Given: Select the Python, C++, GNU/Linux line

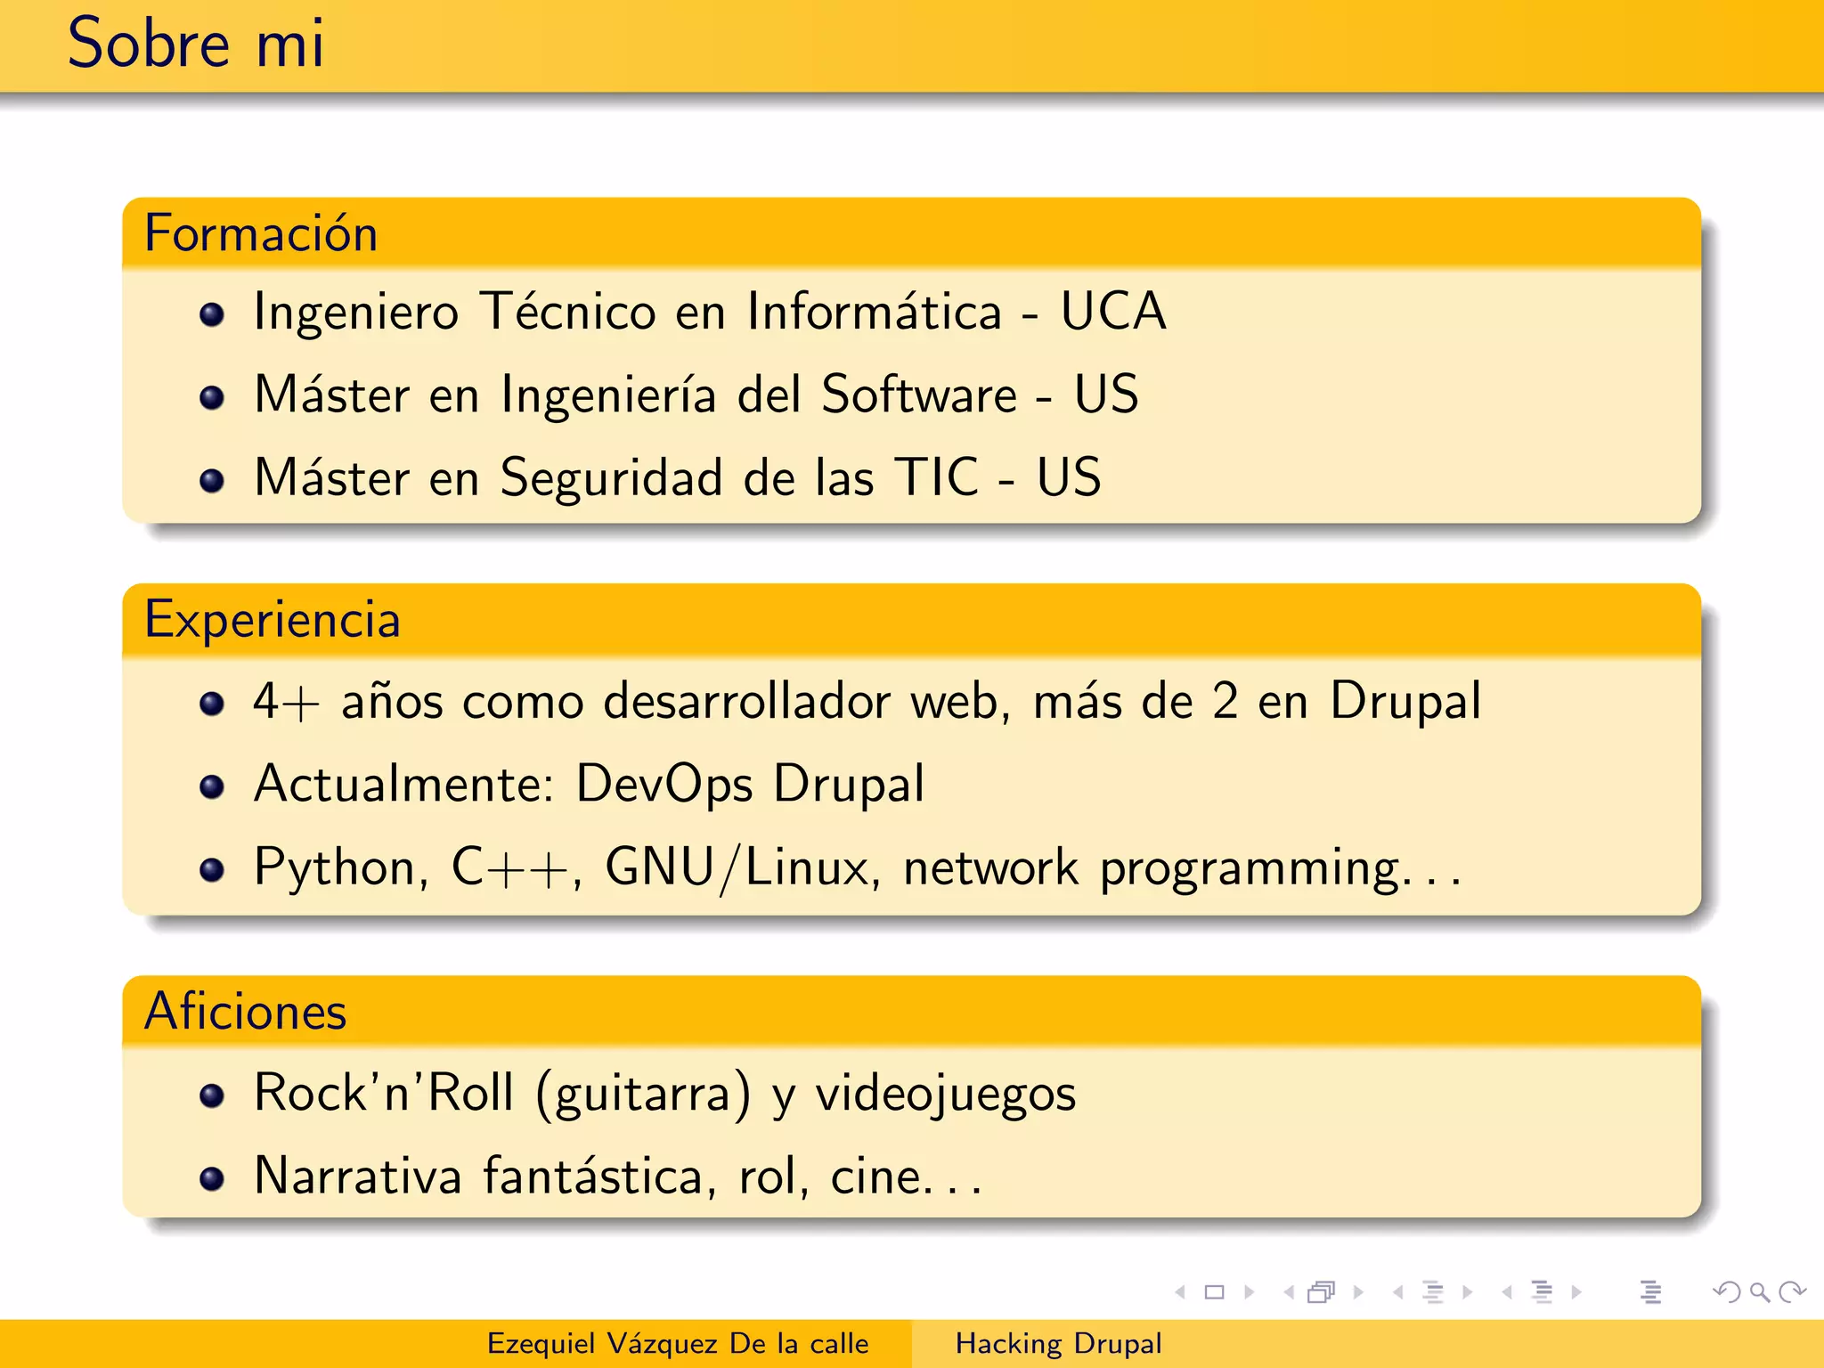Looking at the screenshot, I should tap(858, 867).
